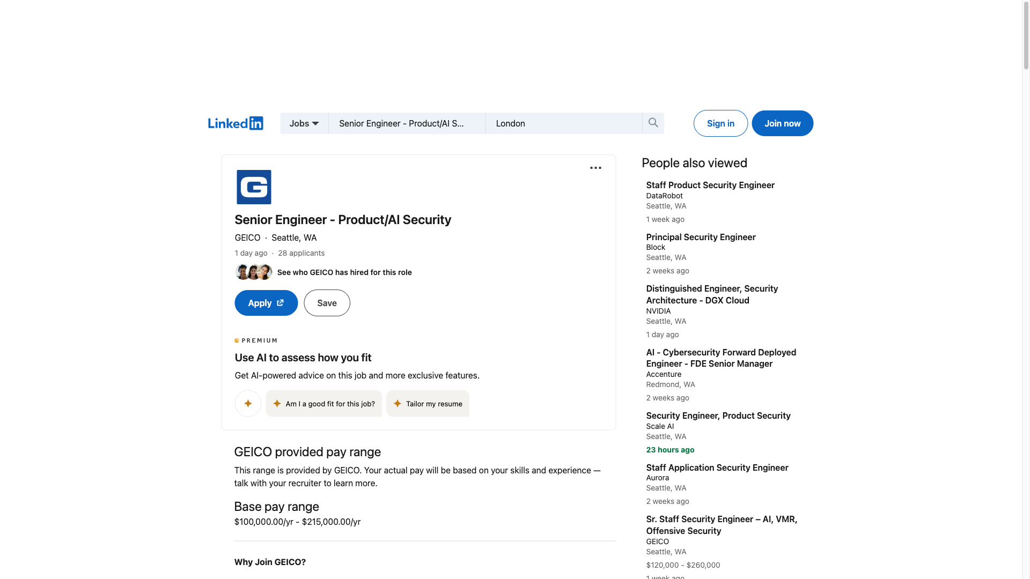Click the Scale AI company name

point(660,426)
